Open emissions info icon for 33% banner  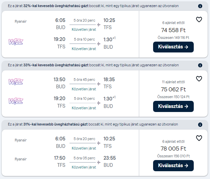[x=200, y=65]
